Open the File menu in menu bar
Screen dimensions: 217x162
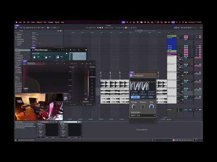[24, 22]
